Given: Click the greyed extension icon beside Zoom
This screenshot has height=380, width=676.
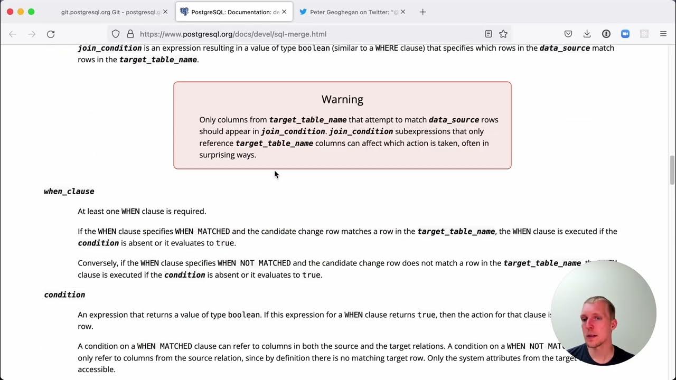Looking at the screenshot, I should (x=644, y=34).
